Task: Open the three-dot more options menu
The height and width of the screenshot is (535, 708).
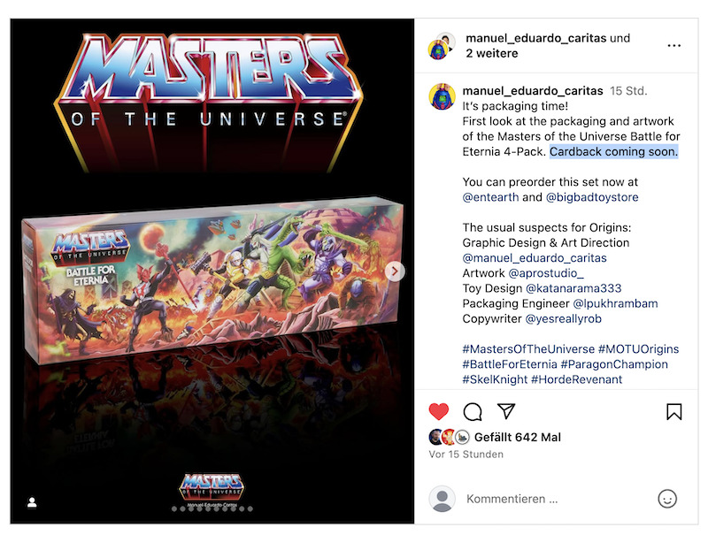Action: (673, 46)
